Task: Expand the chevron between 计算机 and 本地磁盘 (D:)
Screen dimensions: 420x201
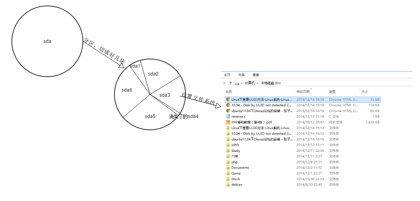Action: tap(258, 83)
